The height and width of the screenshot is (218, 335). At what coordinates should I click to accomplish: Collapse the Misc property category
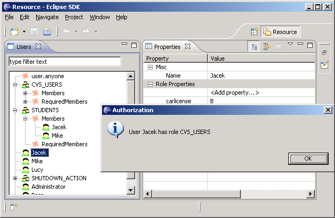(150, 68)
